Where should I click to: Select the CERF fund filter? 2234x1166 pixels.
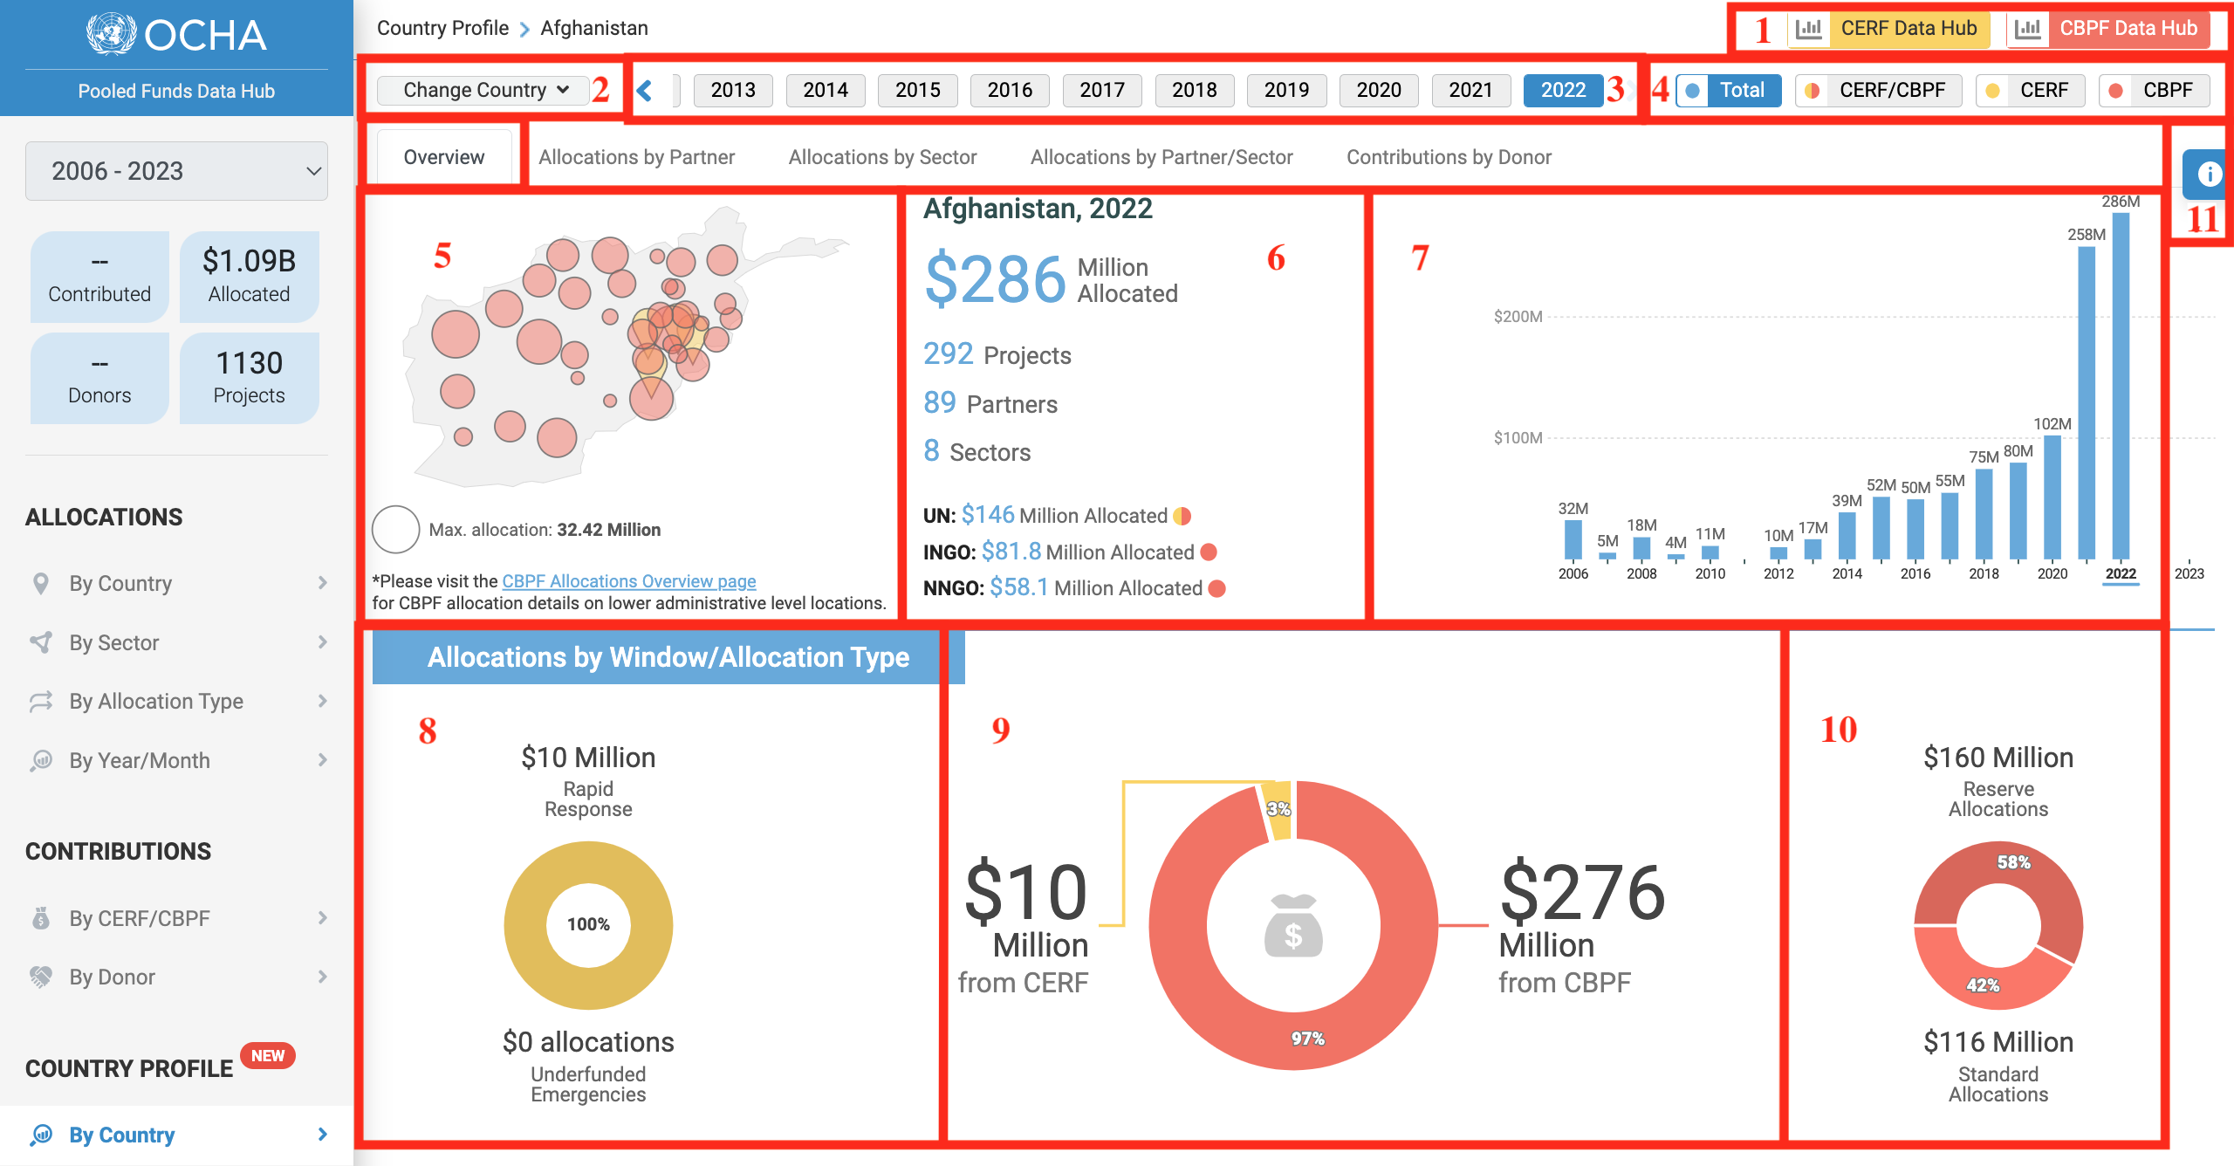point(2031,90)
